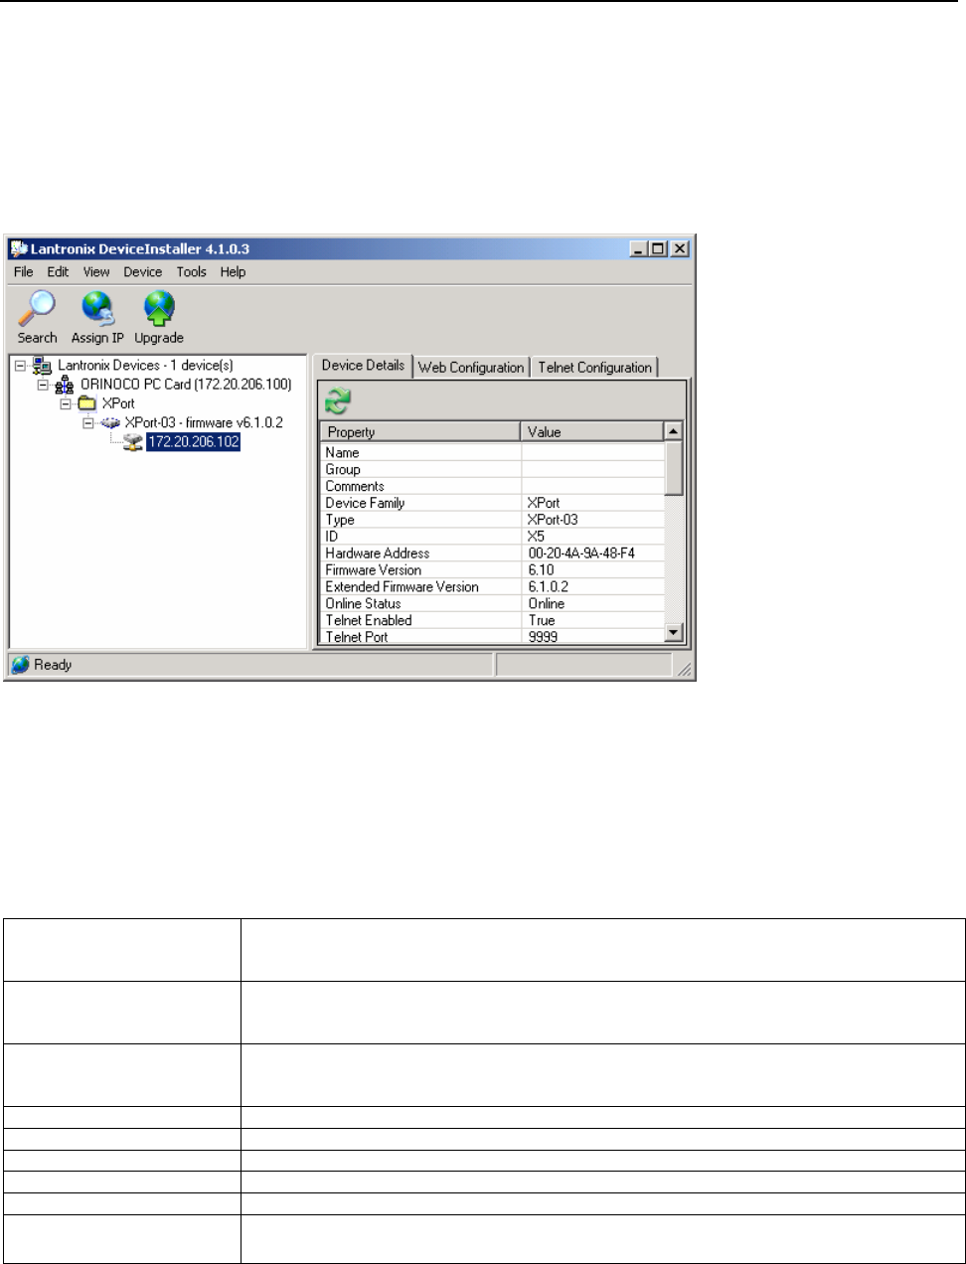Click the device icon beside 172.20.206.102

point(132,442)
